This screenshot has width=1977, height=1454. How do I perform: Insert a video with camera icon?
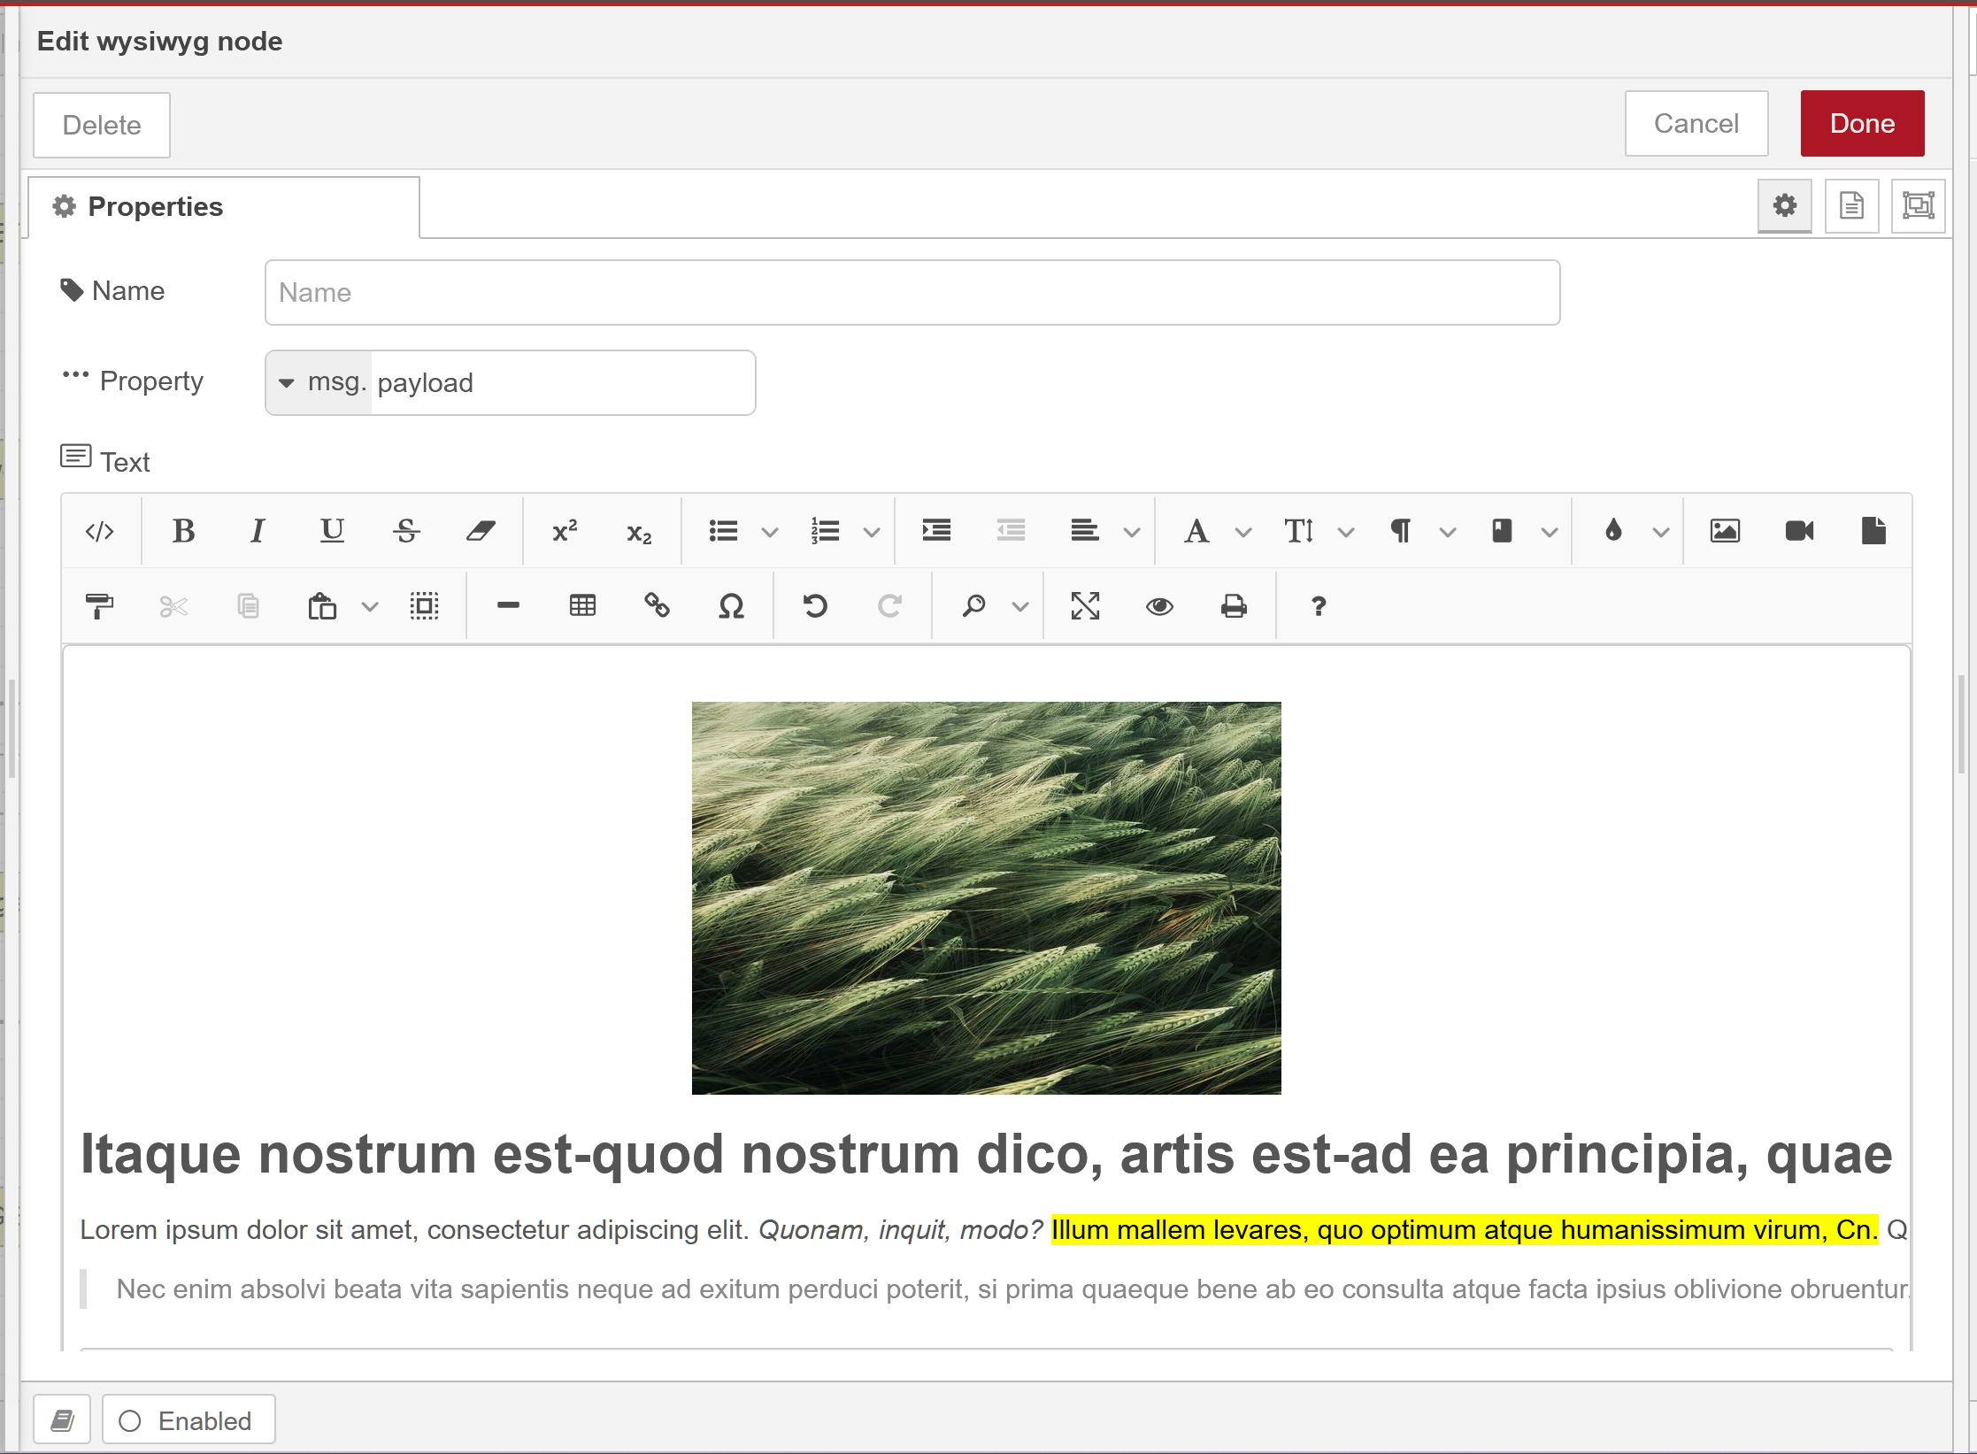pyautogui.click(x=1799, y=531)
